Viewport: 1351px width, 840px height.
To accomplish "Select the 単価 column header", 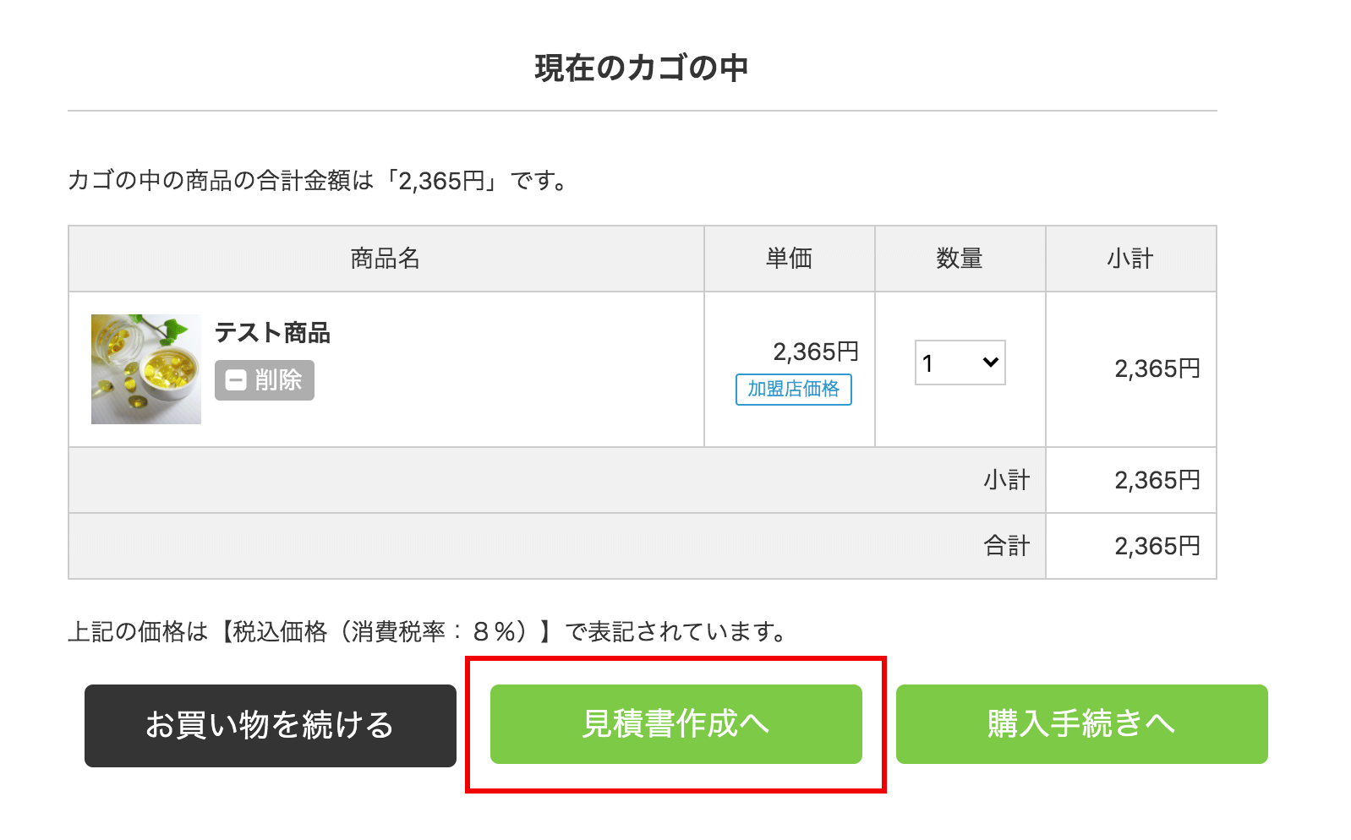I will pos(789,259).
